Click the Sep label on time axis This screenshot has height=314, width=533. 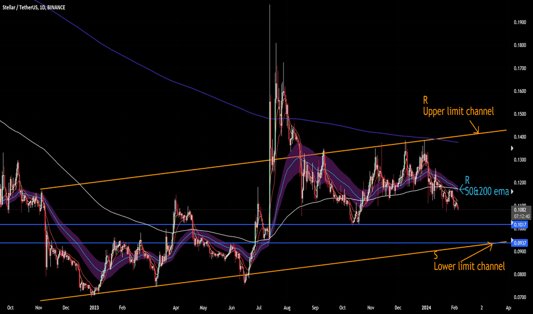[315, 308]
